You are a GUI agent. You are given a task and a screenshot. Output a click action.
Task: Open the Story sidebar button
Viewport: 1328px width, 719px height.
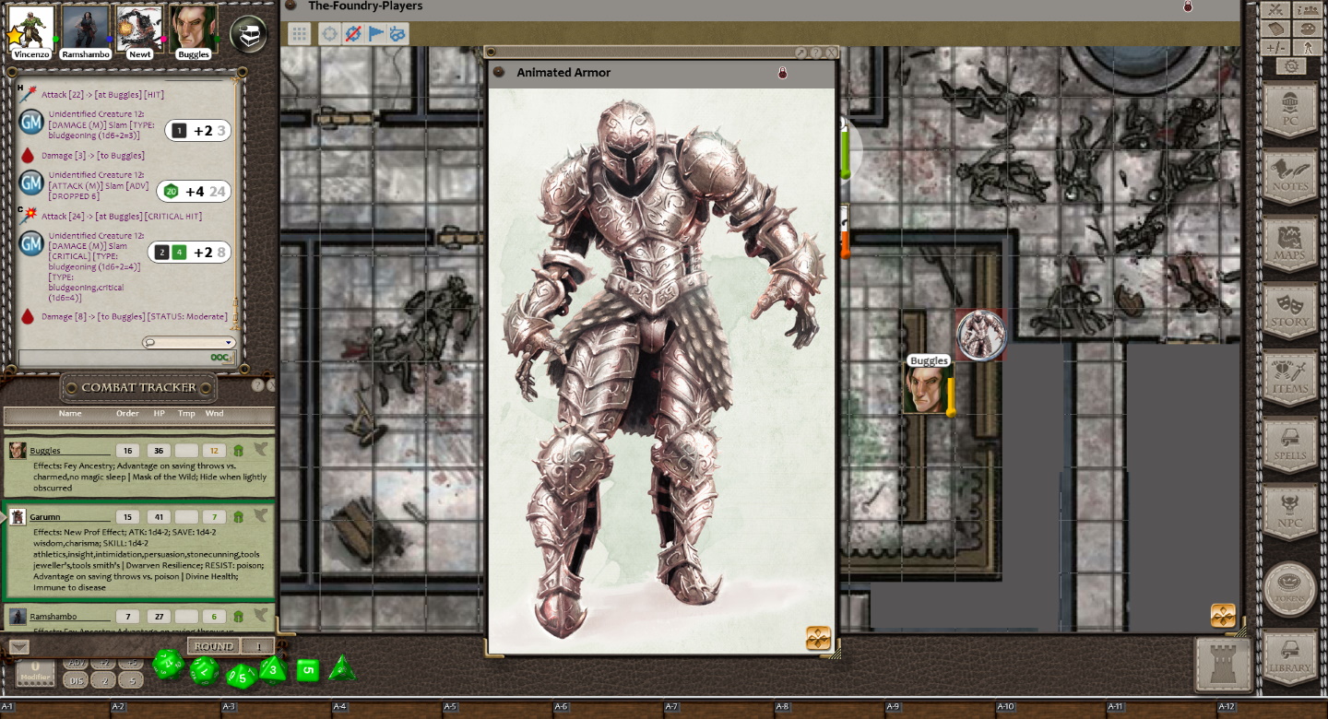[x=1290, y=312]
